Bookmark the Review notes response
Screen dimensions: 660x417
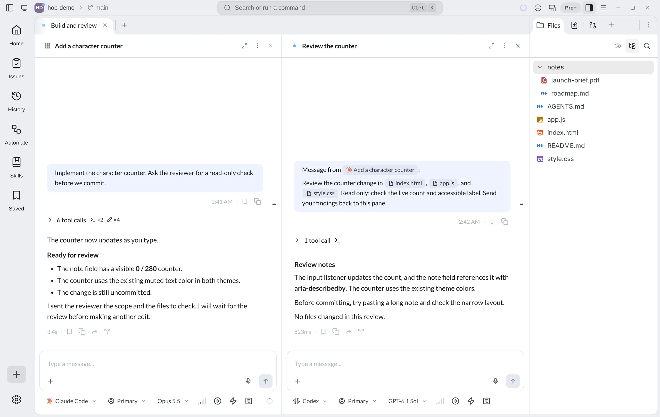point(323,331)
